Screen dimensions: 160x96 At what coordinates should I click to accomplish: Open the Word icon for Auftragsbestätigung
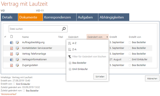pyautogui.click(x=12, y=42)
